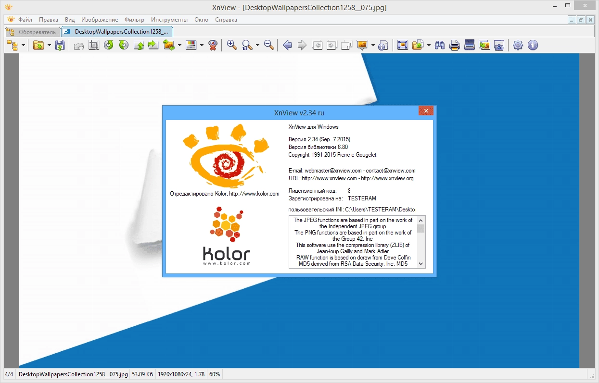599x383 pixels.
Task: Click the previous page icon
Action: click(x=317, y=45)
